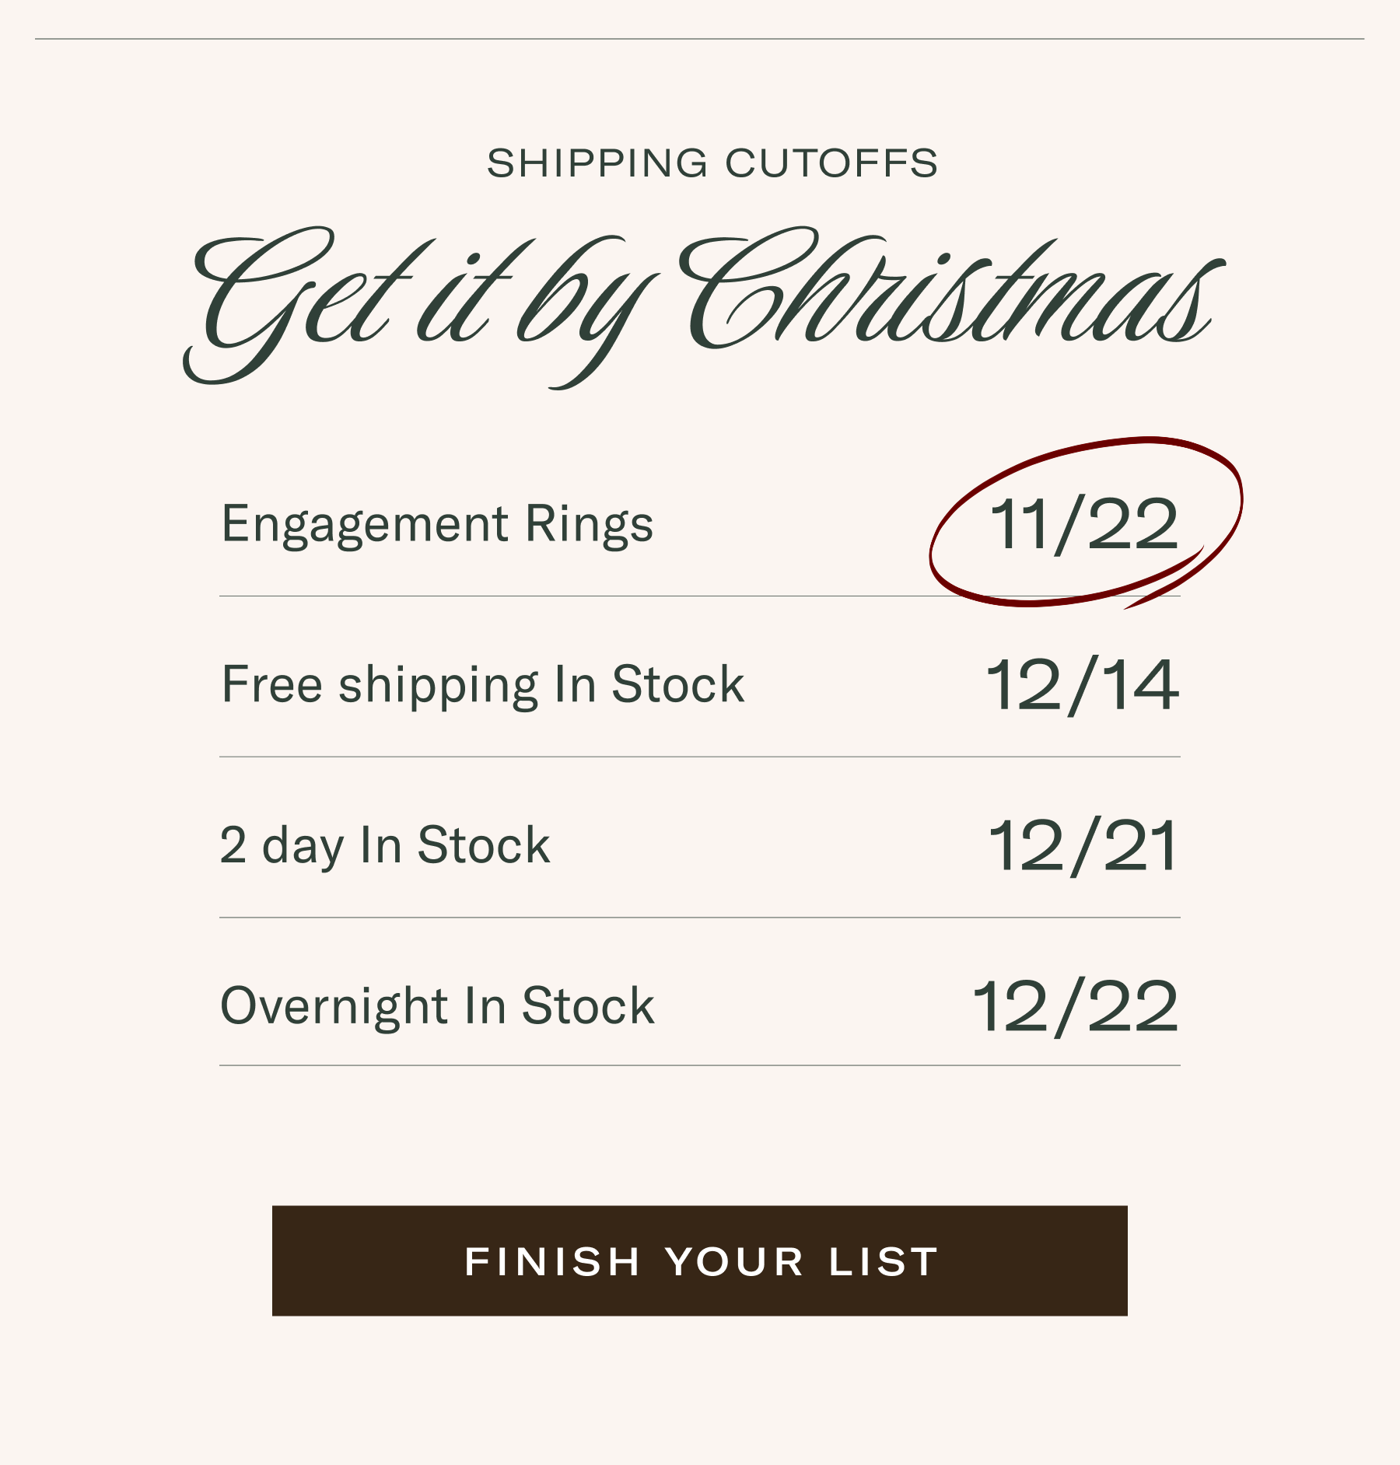Select the Overnight In Stock label
This screenshot has height=1465, width=1400.
[437, 1005]
